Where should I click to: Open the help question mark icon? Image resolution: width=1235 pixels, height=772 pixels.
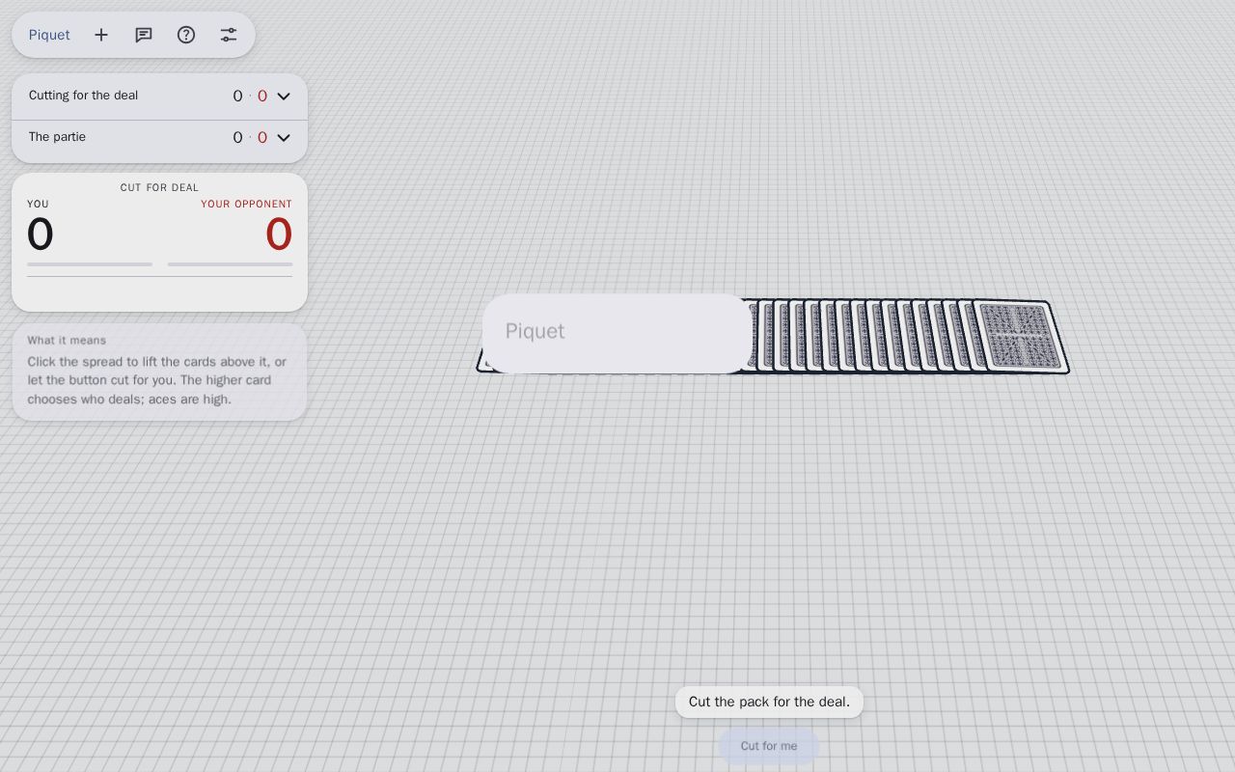pos(186,35)
